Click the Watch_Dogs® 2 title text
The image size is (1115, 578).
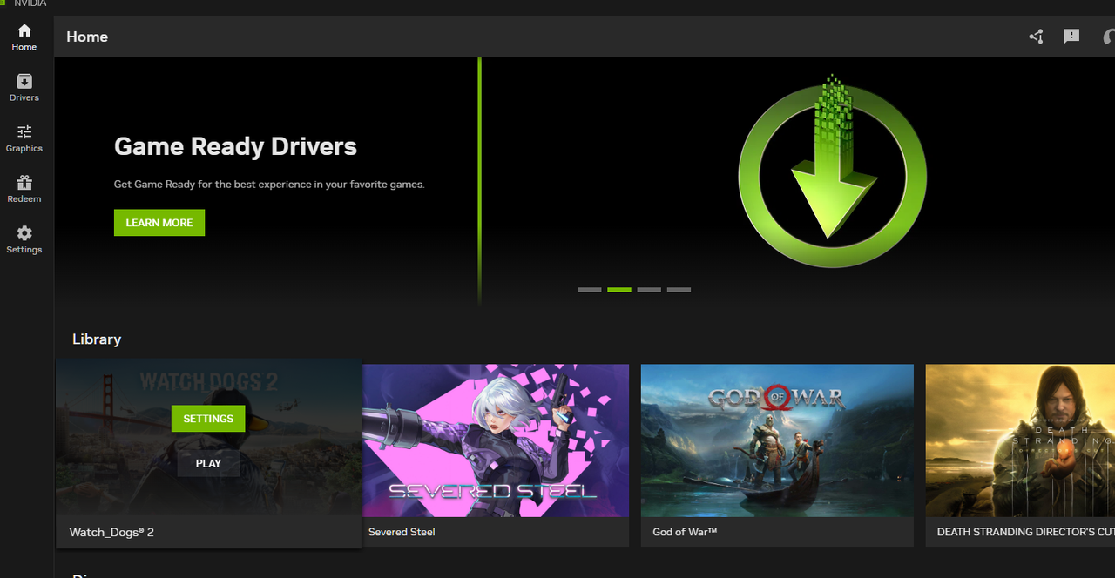tap(111, 532)
